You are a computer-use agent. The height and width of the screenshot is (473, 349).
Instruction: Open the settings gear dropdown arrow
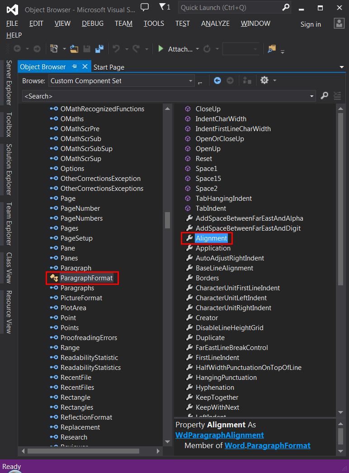pos(274,80)
